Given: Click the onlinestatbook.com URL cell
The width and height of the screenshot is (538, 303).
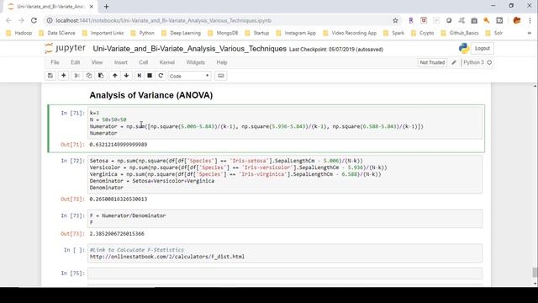Looking at the screenshot, I should [285, 253].
